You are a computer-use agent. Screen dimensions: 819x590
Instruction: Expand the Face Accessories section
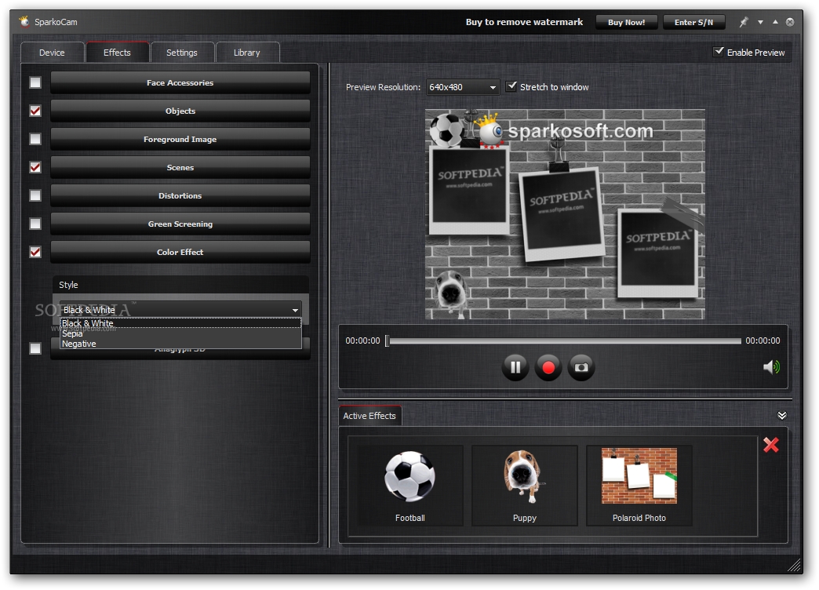click(180, 82)
